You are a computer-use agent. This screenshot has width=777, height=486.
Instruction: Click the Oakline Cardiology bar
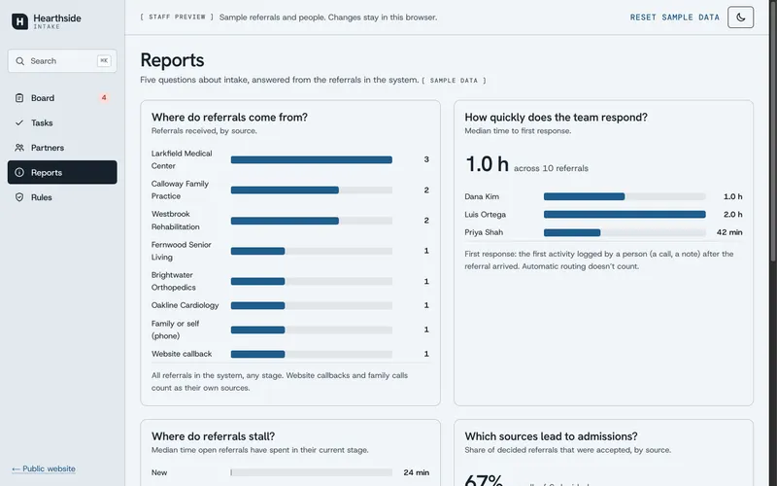pyautogui.click(x=311, y=305)
